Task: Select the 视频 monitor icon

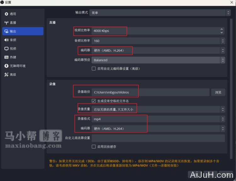Action: (6, 49)
